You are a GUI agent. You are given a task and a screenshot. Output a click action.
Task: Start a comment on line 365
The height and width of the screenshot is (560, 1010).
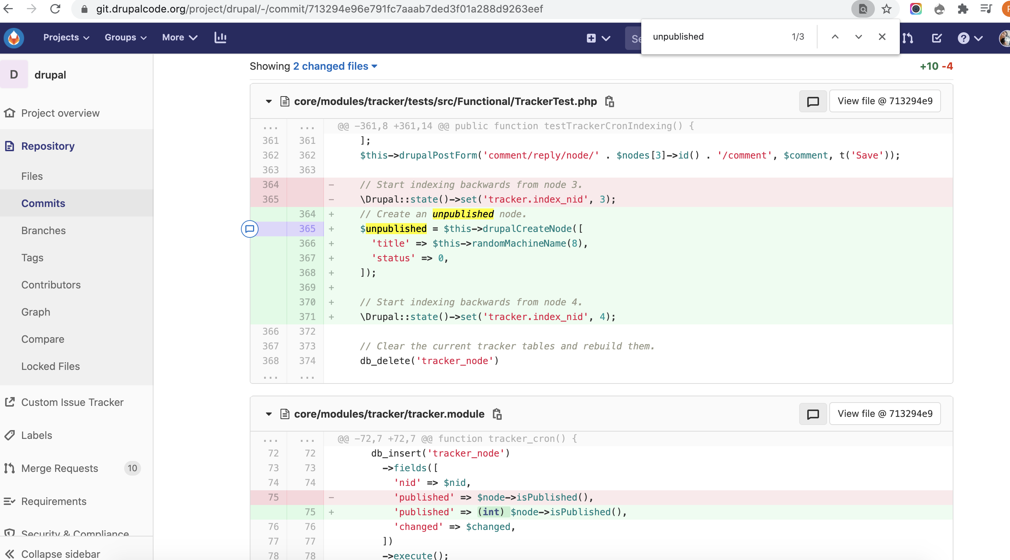pos(250,229)
